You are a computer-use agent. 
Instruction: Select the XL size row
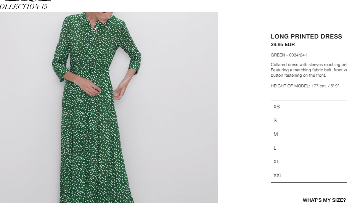(309, 162)
